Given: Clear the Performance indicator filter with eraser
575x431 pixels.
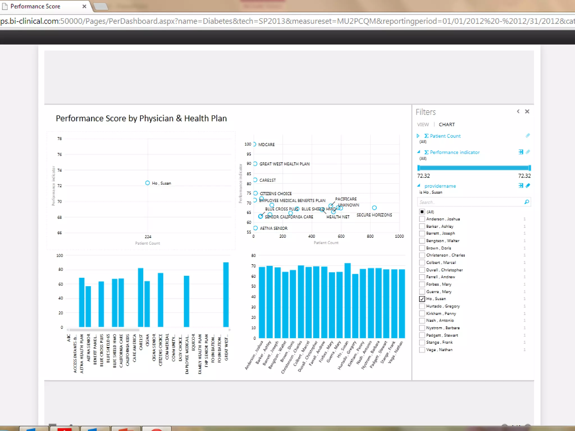Looking at the screenshot, I should click(528, 152).
